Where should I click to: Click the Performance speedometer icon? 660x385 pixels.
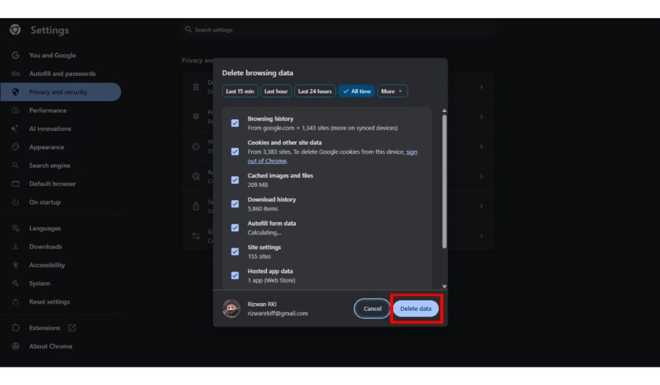[x=15, y=110]
